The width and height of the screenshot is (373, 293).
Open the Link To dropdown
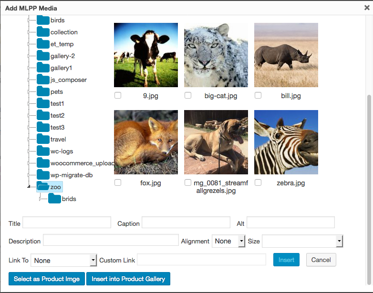pyautogui.click(x=64, y=260)
